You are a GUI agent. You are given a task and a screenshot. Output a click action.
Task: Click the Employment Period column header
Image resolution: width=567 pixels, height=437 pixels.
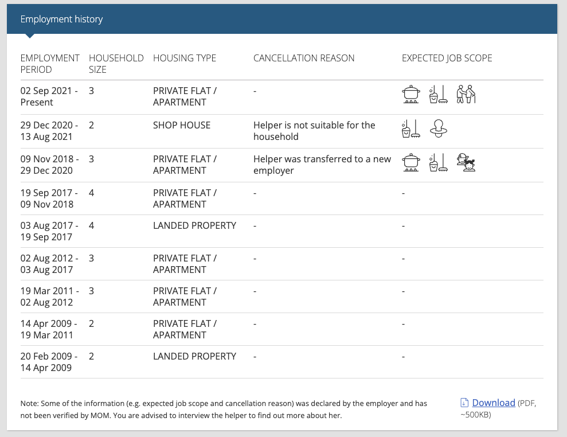point(50,64)
